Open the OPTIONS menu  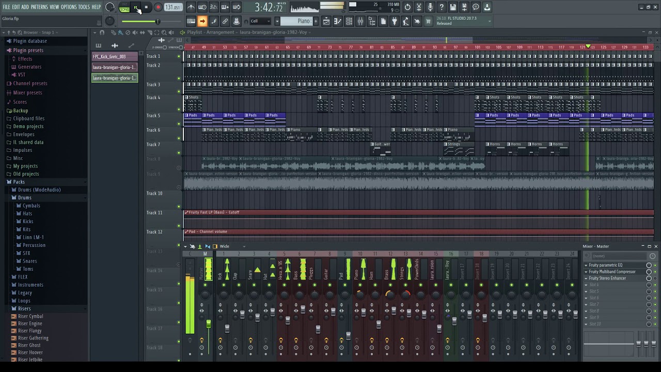click(68, 7)
